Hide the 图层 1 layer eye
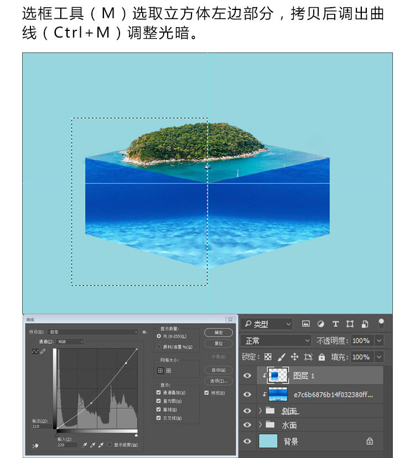The width and height of the screenshot is (415, 458). pyautogui.click(x=247, y=375)
